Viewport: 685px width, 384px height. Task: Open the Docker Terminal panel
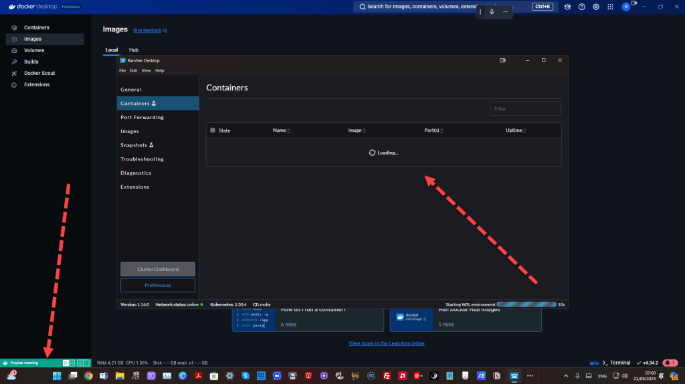616,363
